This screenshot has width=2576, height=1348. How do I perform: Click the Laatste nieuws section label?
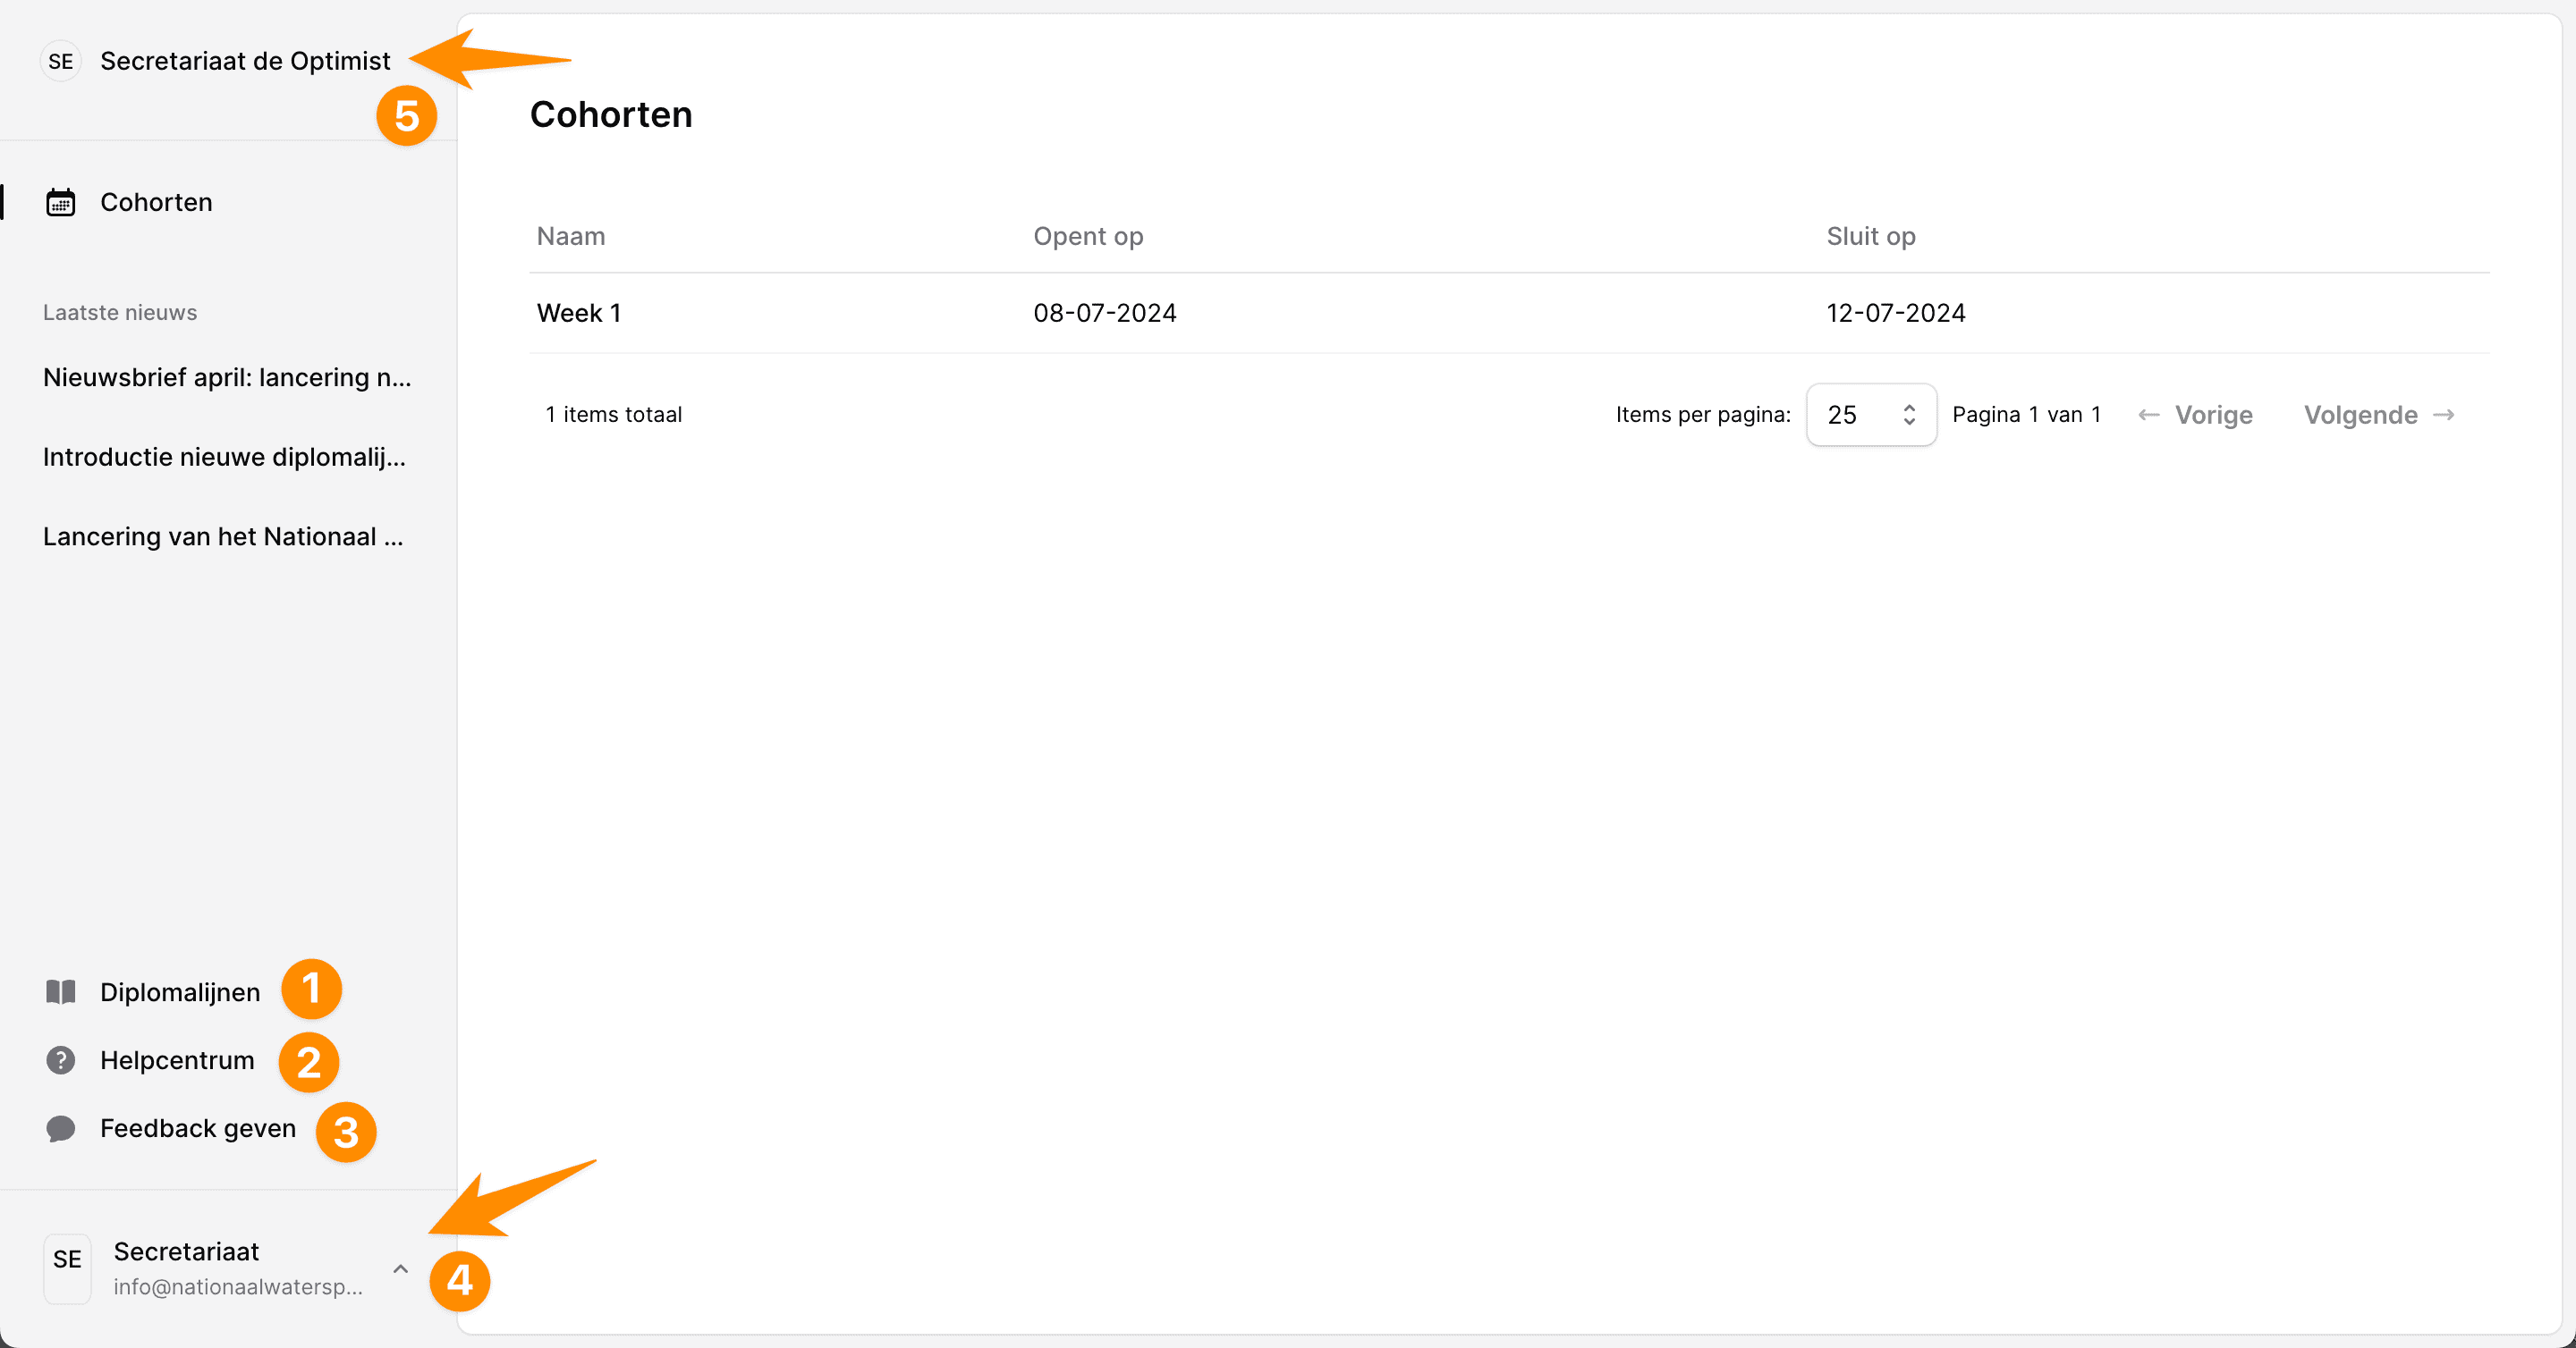pyautogui.click(x=120, y=312)
